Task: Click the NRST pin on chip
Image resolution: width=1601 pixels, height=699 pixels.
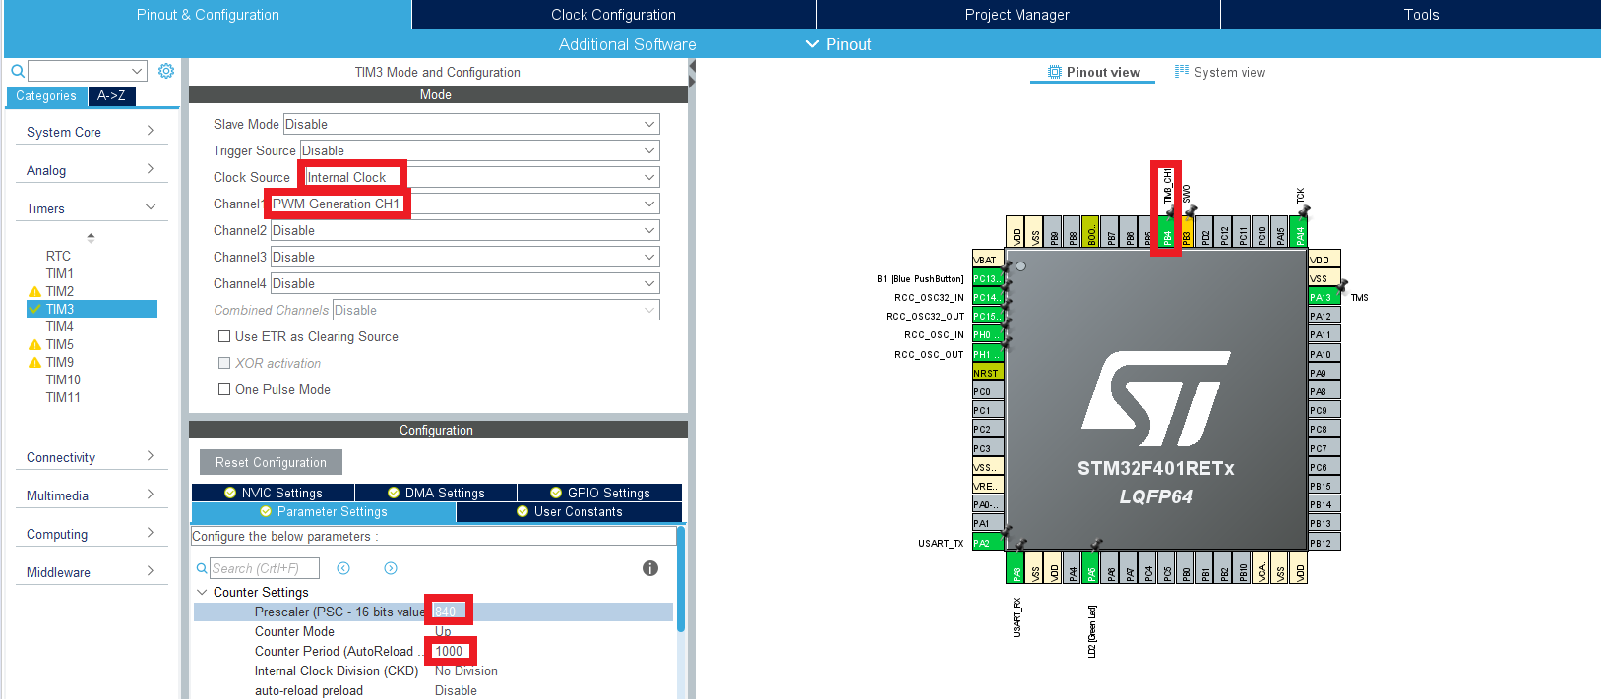Action: point(988,373)
